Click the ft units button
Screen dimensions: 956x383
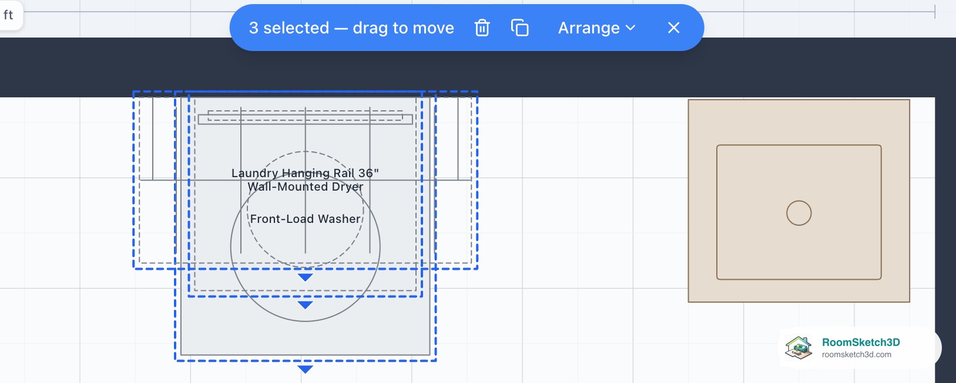coord(8,15)
